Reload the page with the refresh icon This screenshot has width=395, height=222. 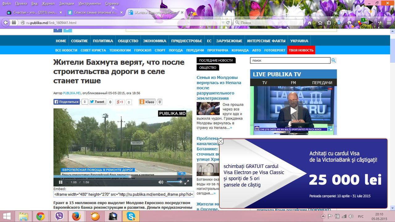point(228,23)
